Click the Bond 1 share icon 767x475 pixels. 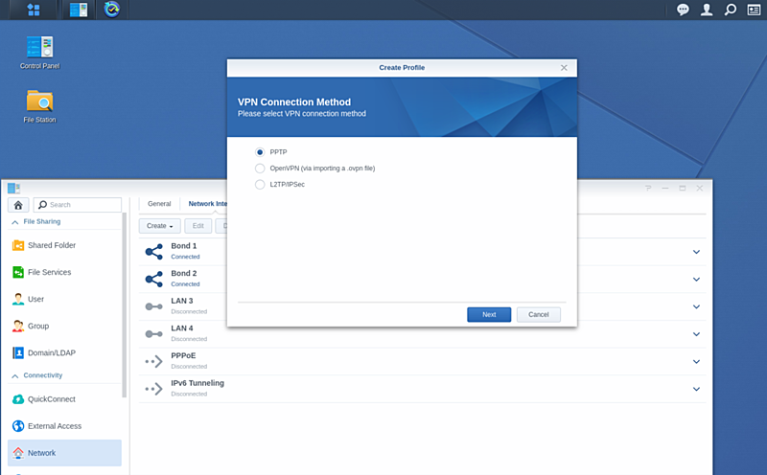pyautogui.click(x=153, y=252)
